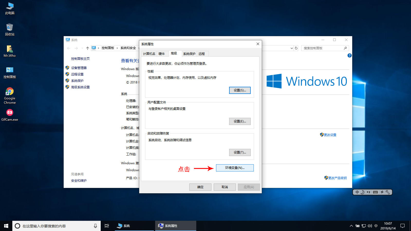
Task: Go up one level in 系统 window
Action: tap(88, 48)
